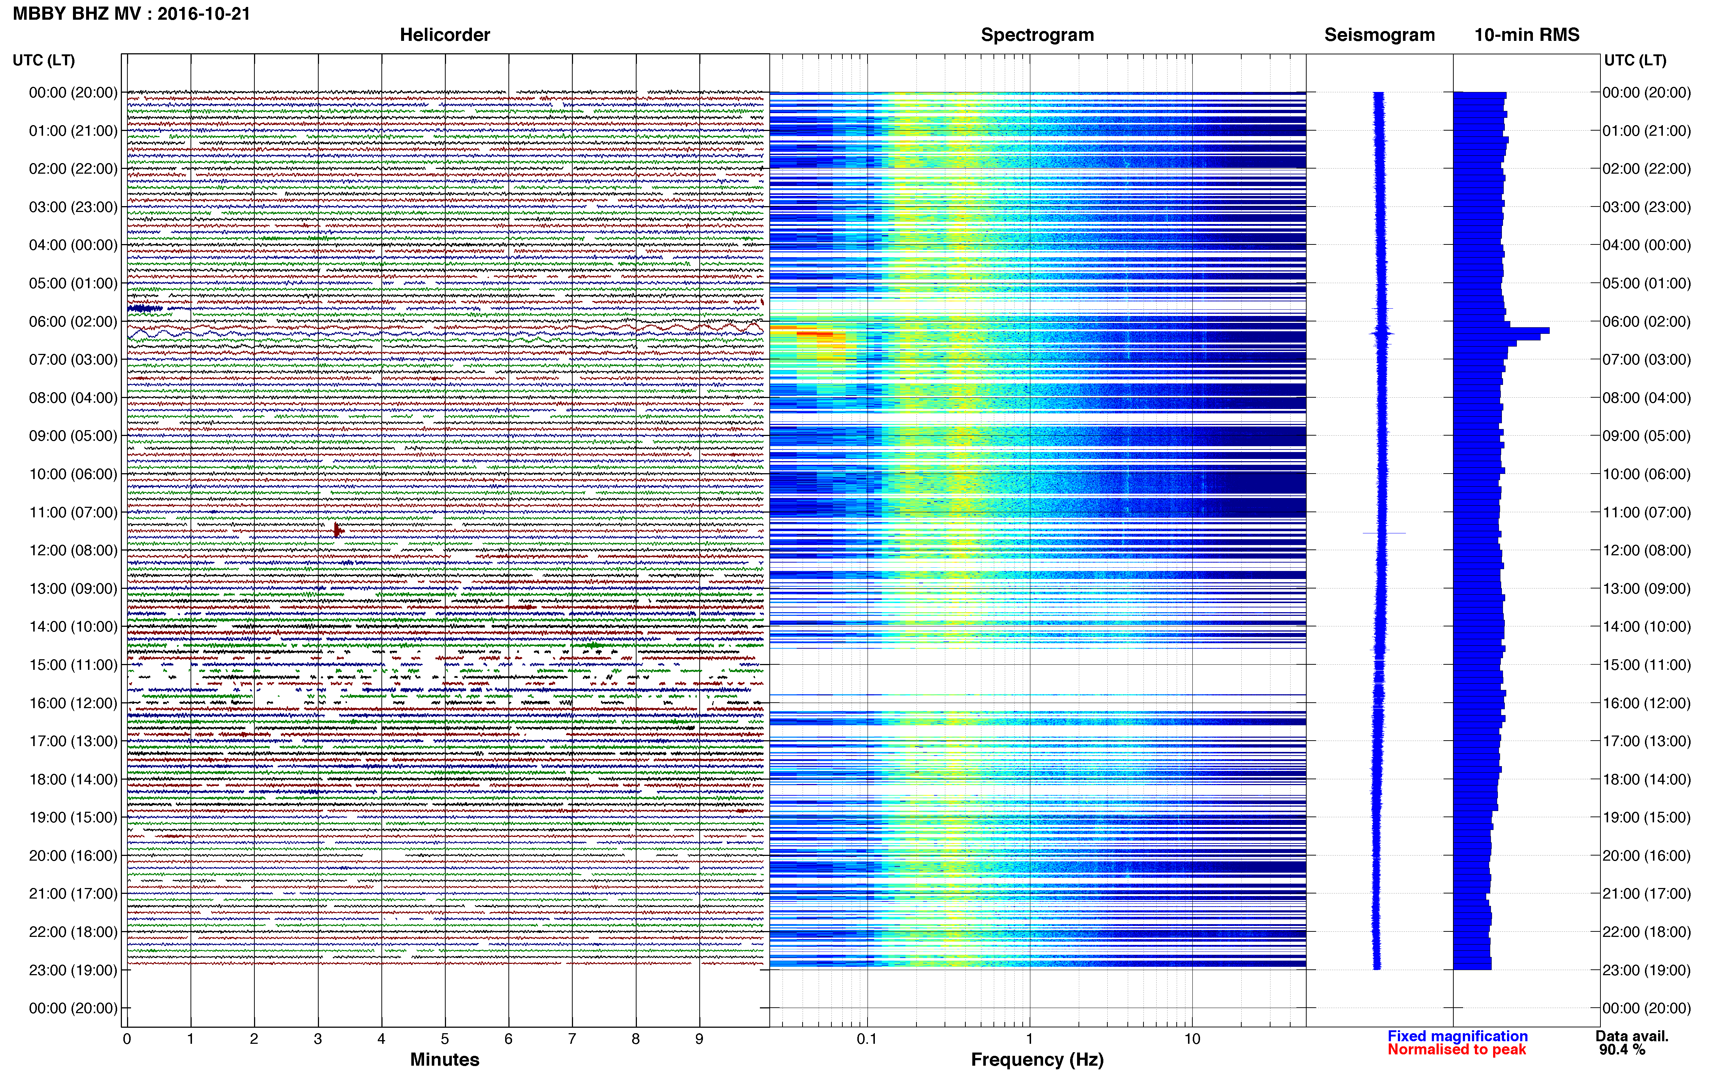Click the '1' frequency tick label
This screenshot has height=1081, width=1730.
coord(1029,1039)
